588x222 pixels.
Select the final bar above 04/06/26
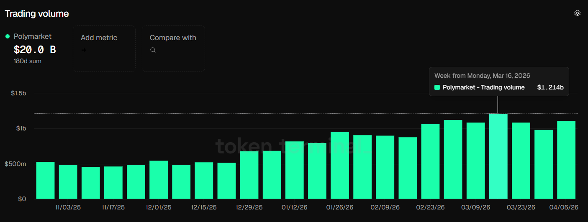[566, 160]
